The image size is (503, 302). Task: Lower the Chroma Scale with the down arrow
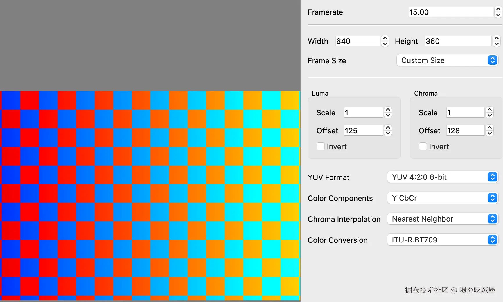(x=490, y=116)
